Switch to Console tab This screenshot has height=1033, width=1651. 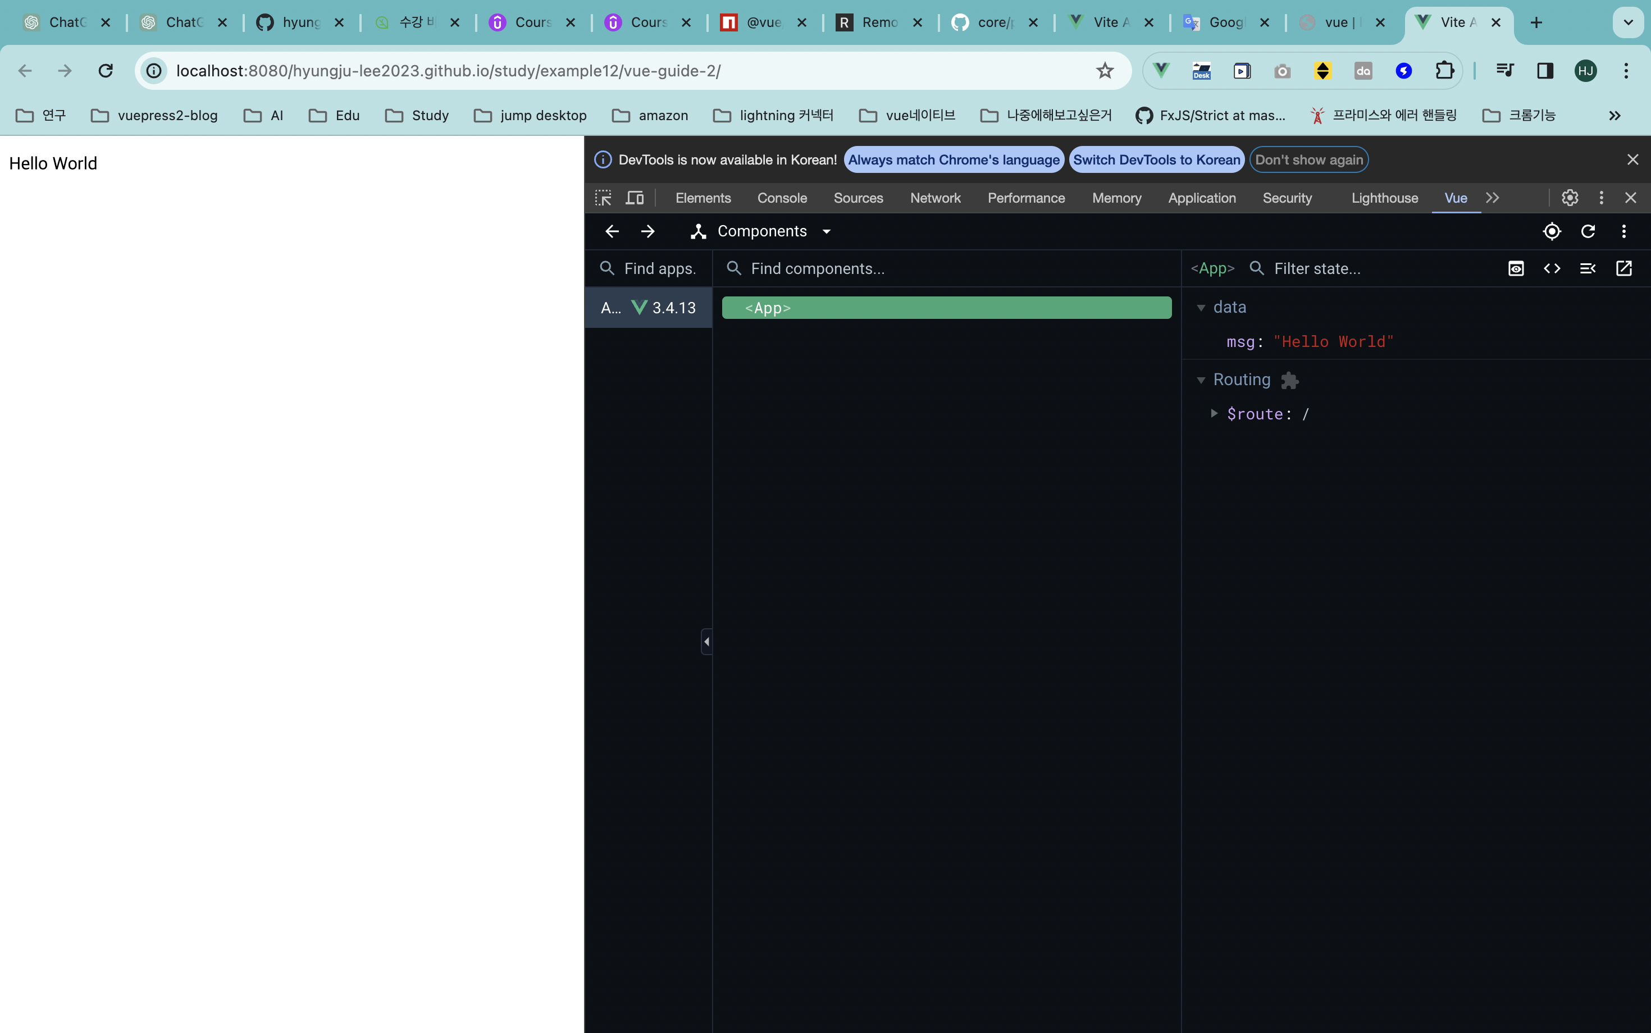[x=782, y=198]
